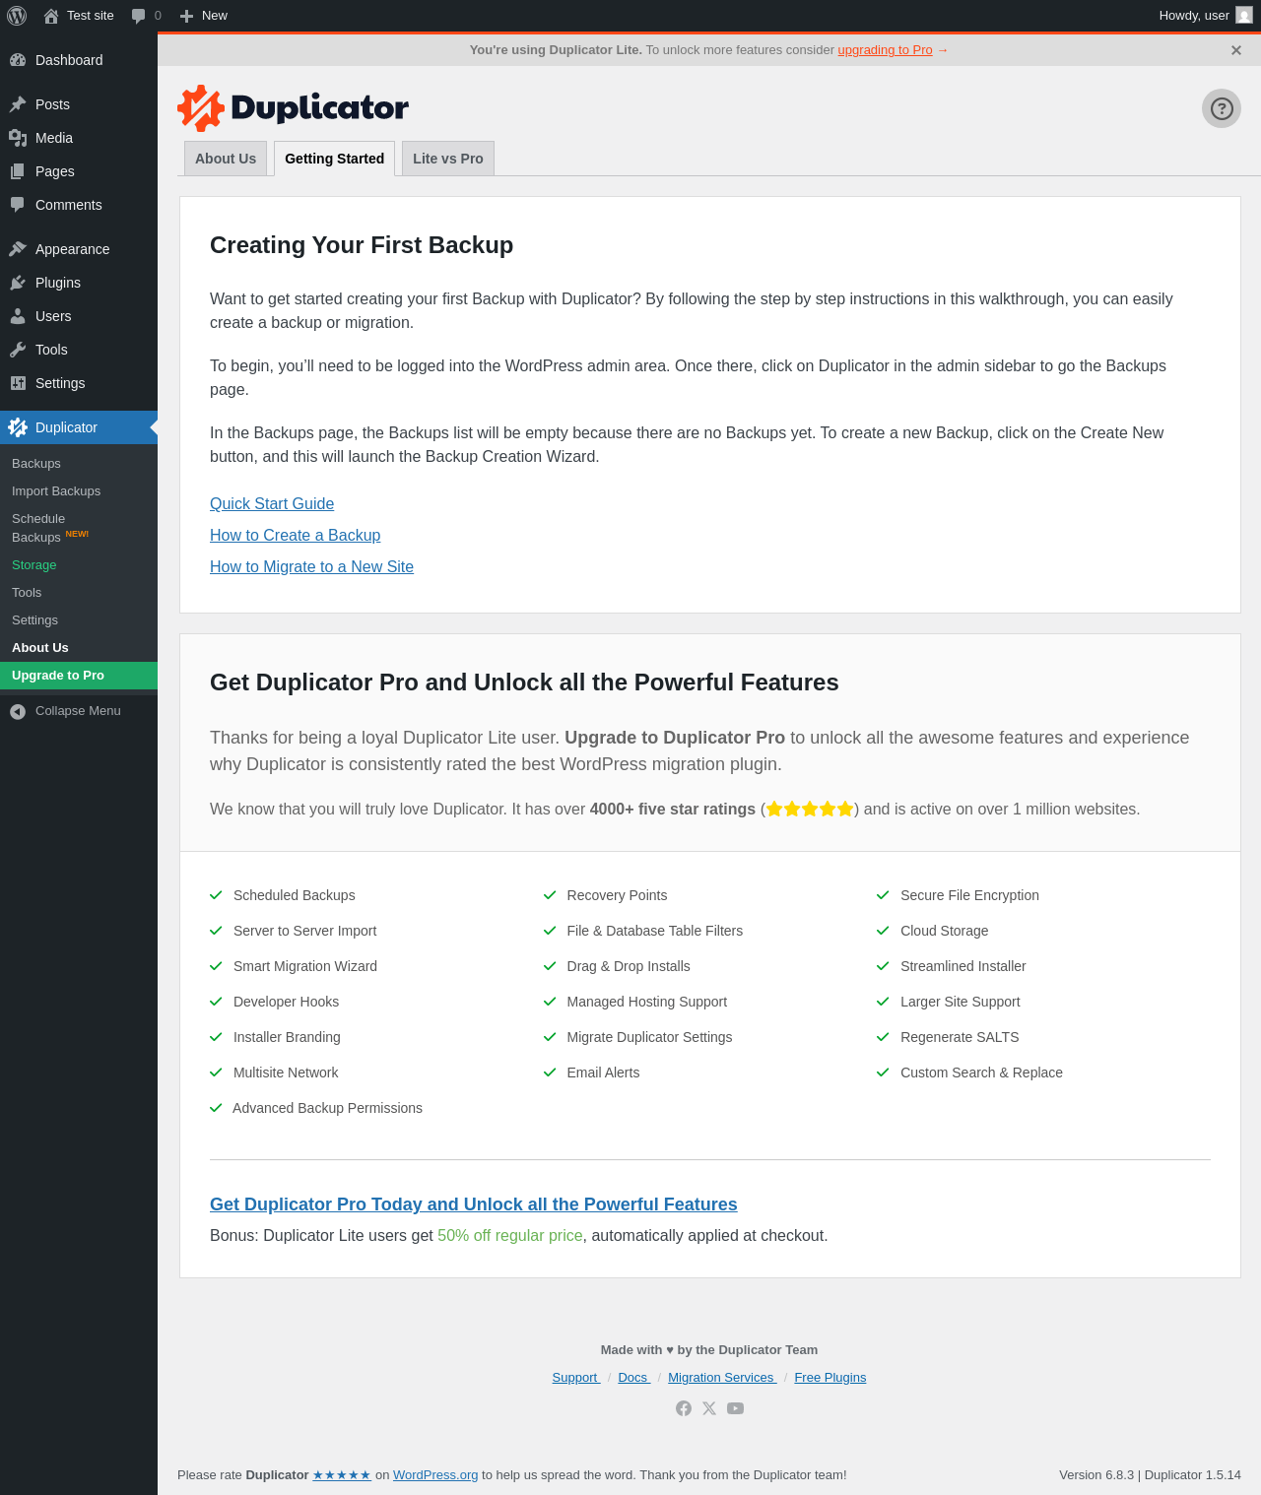Click the Plugins menu icon

point(18,283)
